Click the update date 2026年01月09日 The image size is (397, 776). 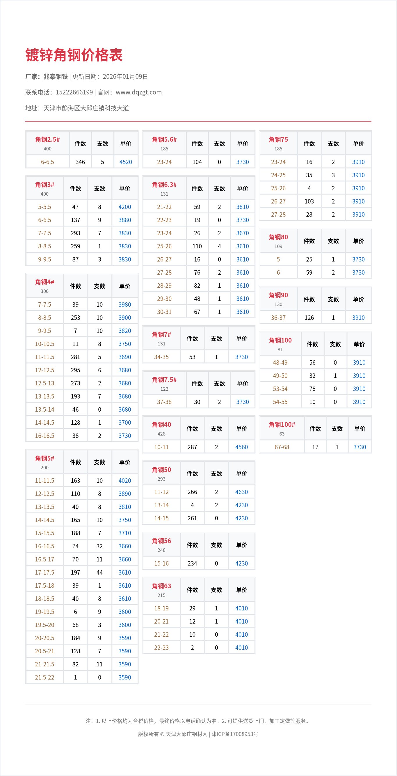125,76
